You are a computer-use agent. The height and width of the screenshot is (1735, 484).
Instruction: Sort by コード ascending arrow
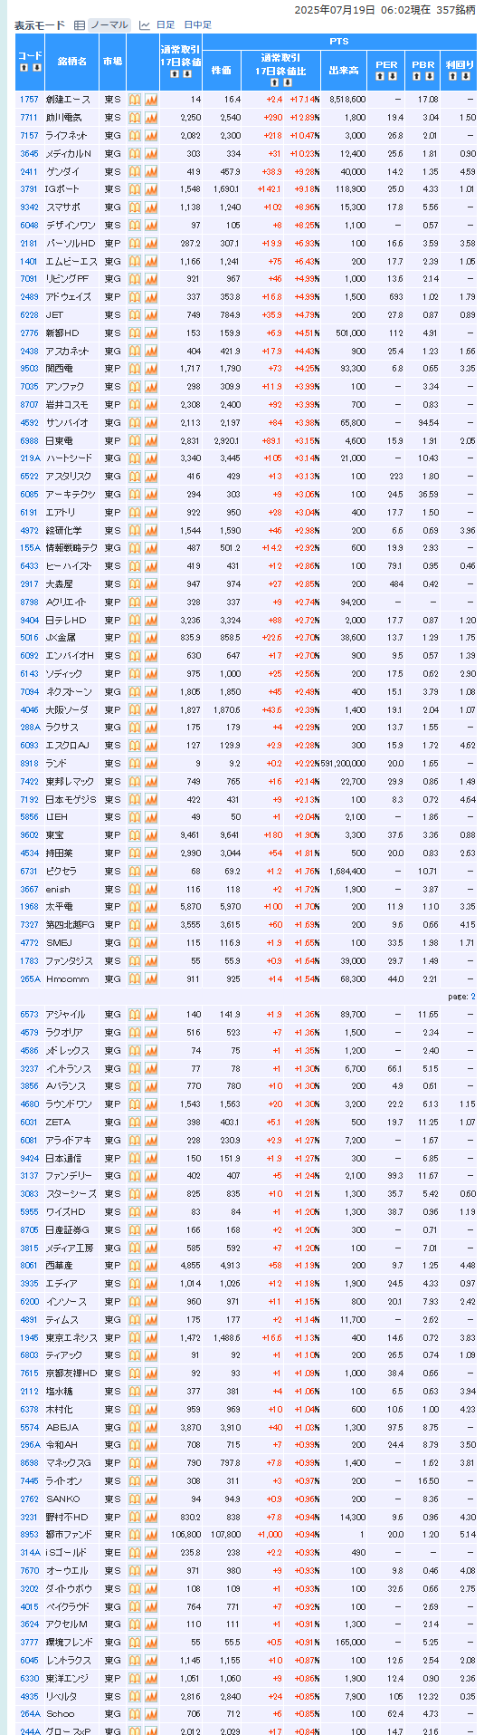pos(25,68)
